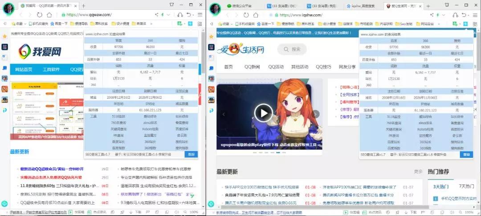The image size is (481, 216).
Task: Open new tab in the left browser window
Action: (84, 6)
